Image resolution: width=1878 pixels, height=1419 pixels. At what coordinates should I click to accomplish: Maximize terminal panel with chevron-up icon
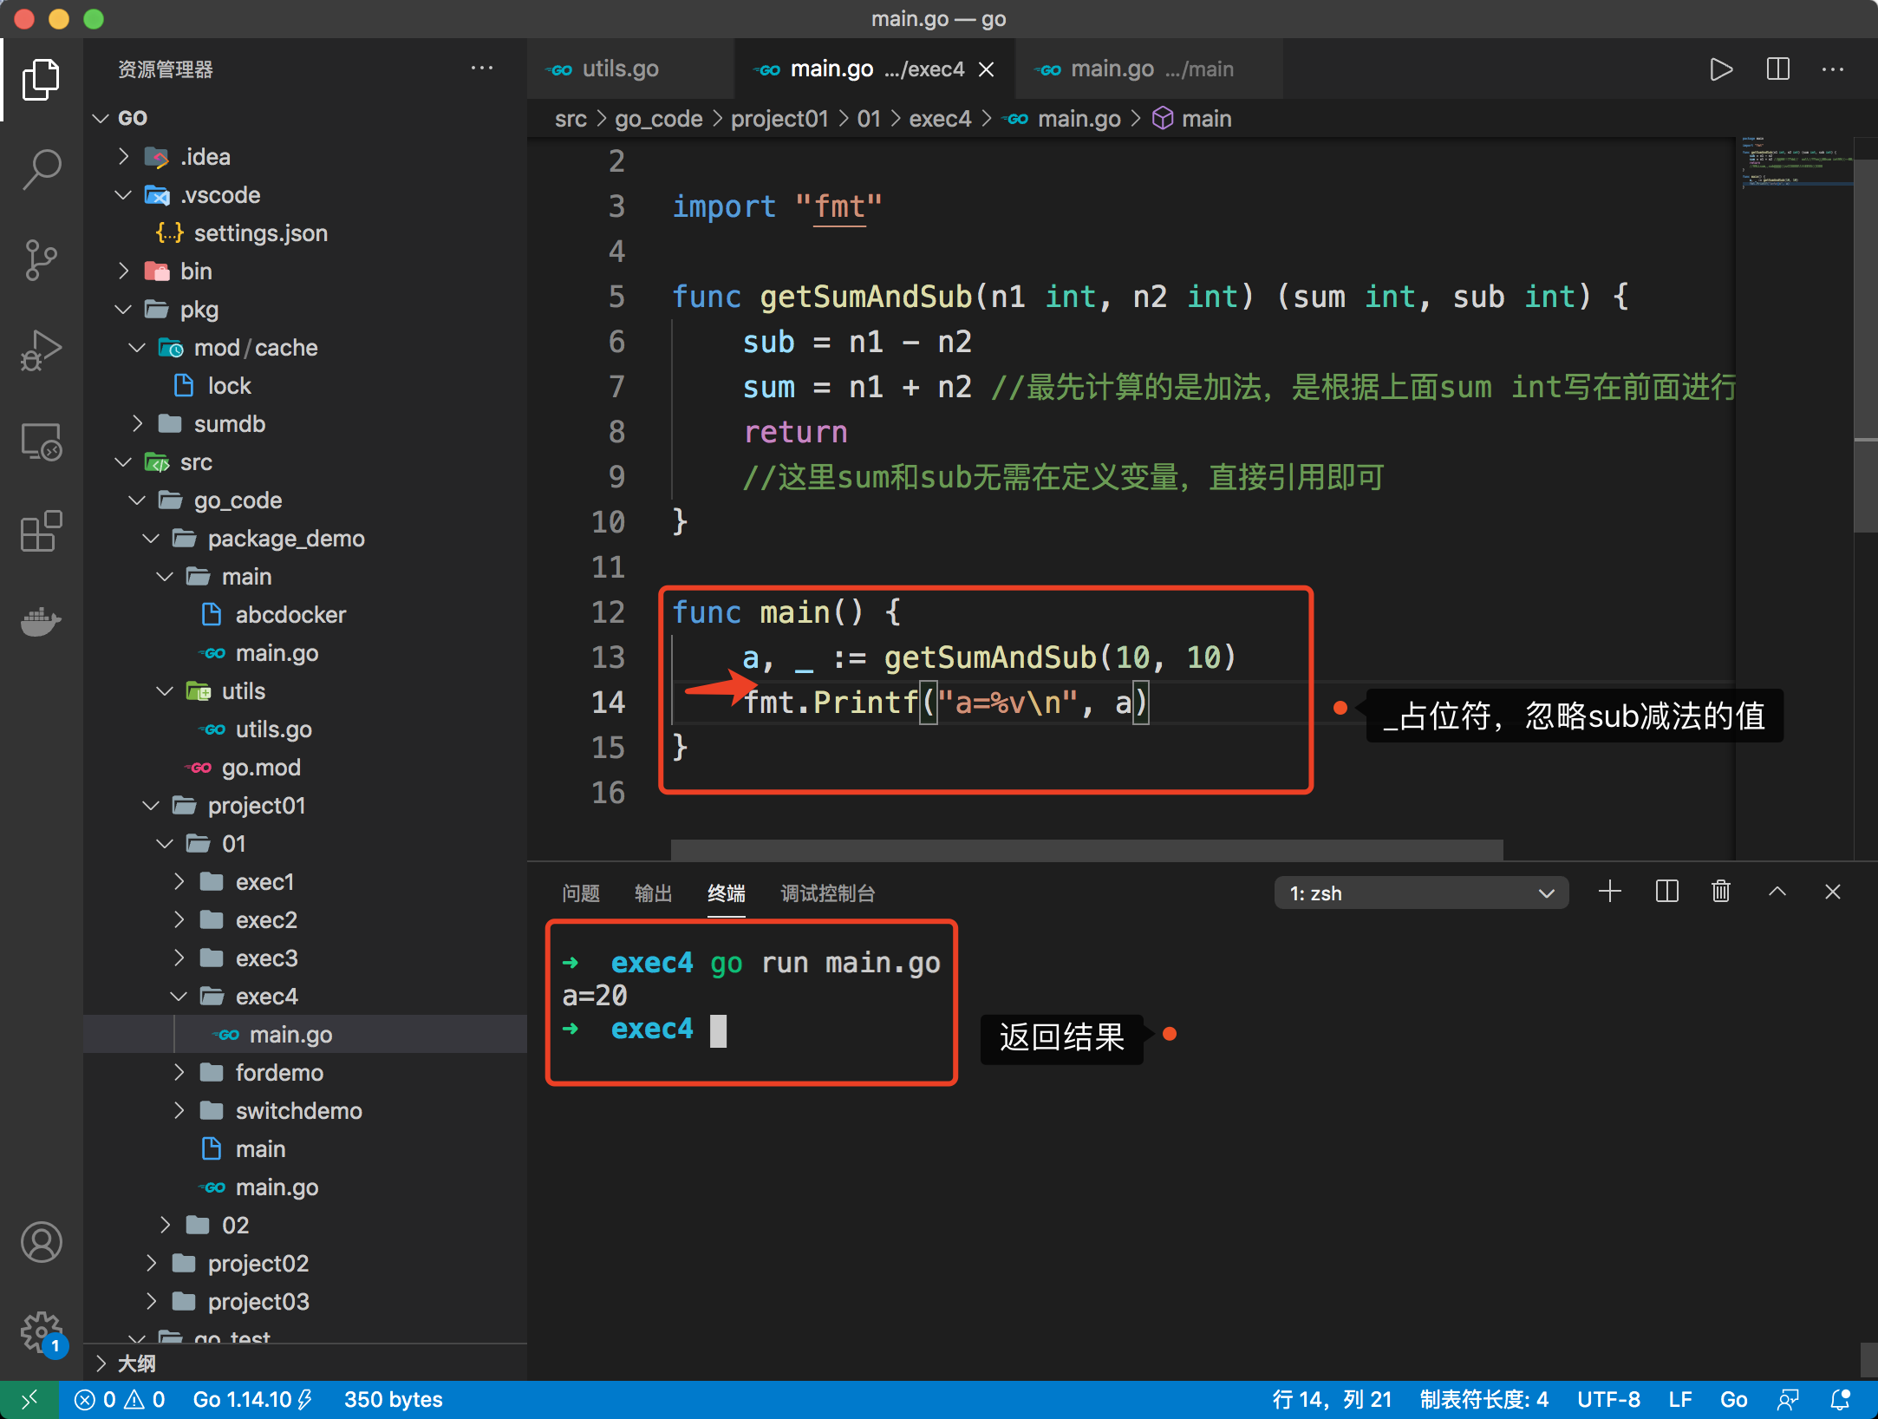click(x=1777, y=892)
